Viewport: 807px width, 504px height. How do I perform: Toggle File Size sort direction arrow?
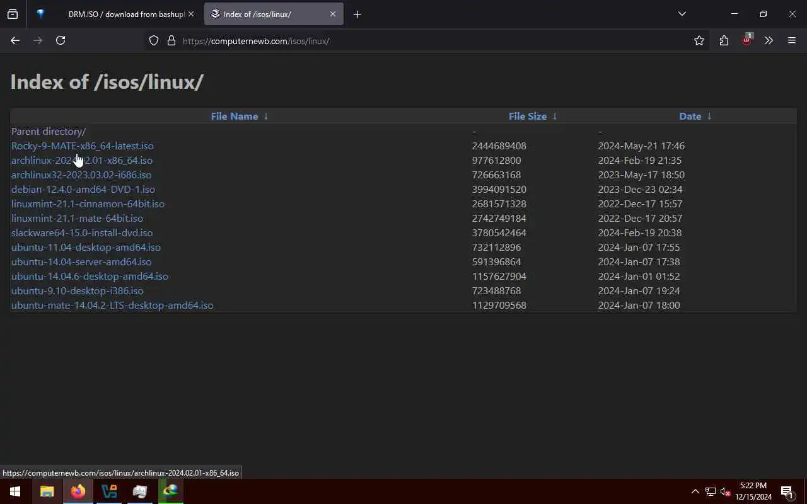[555, 116]
